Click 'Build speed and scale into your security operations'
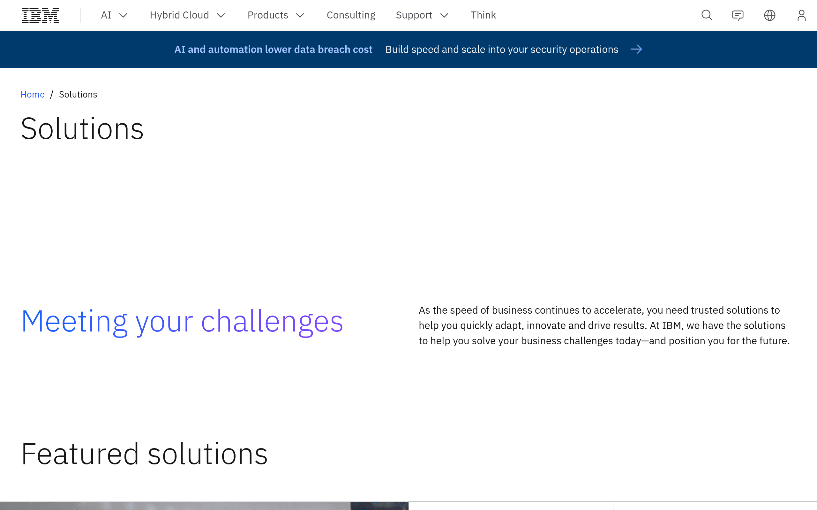 pos(502,50)
